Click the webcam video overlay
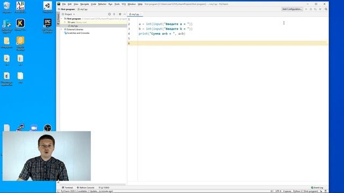The height and width of the screenshot is (193, 344). point(47,156)
